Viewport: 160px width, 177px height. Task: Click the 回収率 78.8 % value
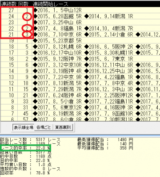(43, 173)
